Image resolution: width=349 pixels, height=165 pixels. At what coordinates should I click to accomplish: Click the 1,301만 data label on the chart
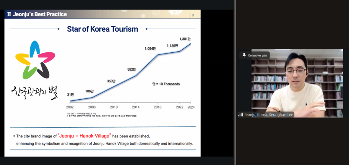coord(185,38)
